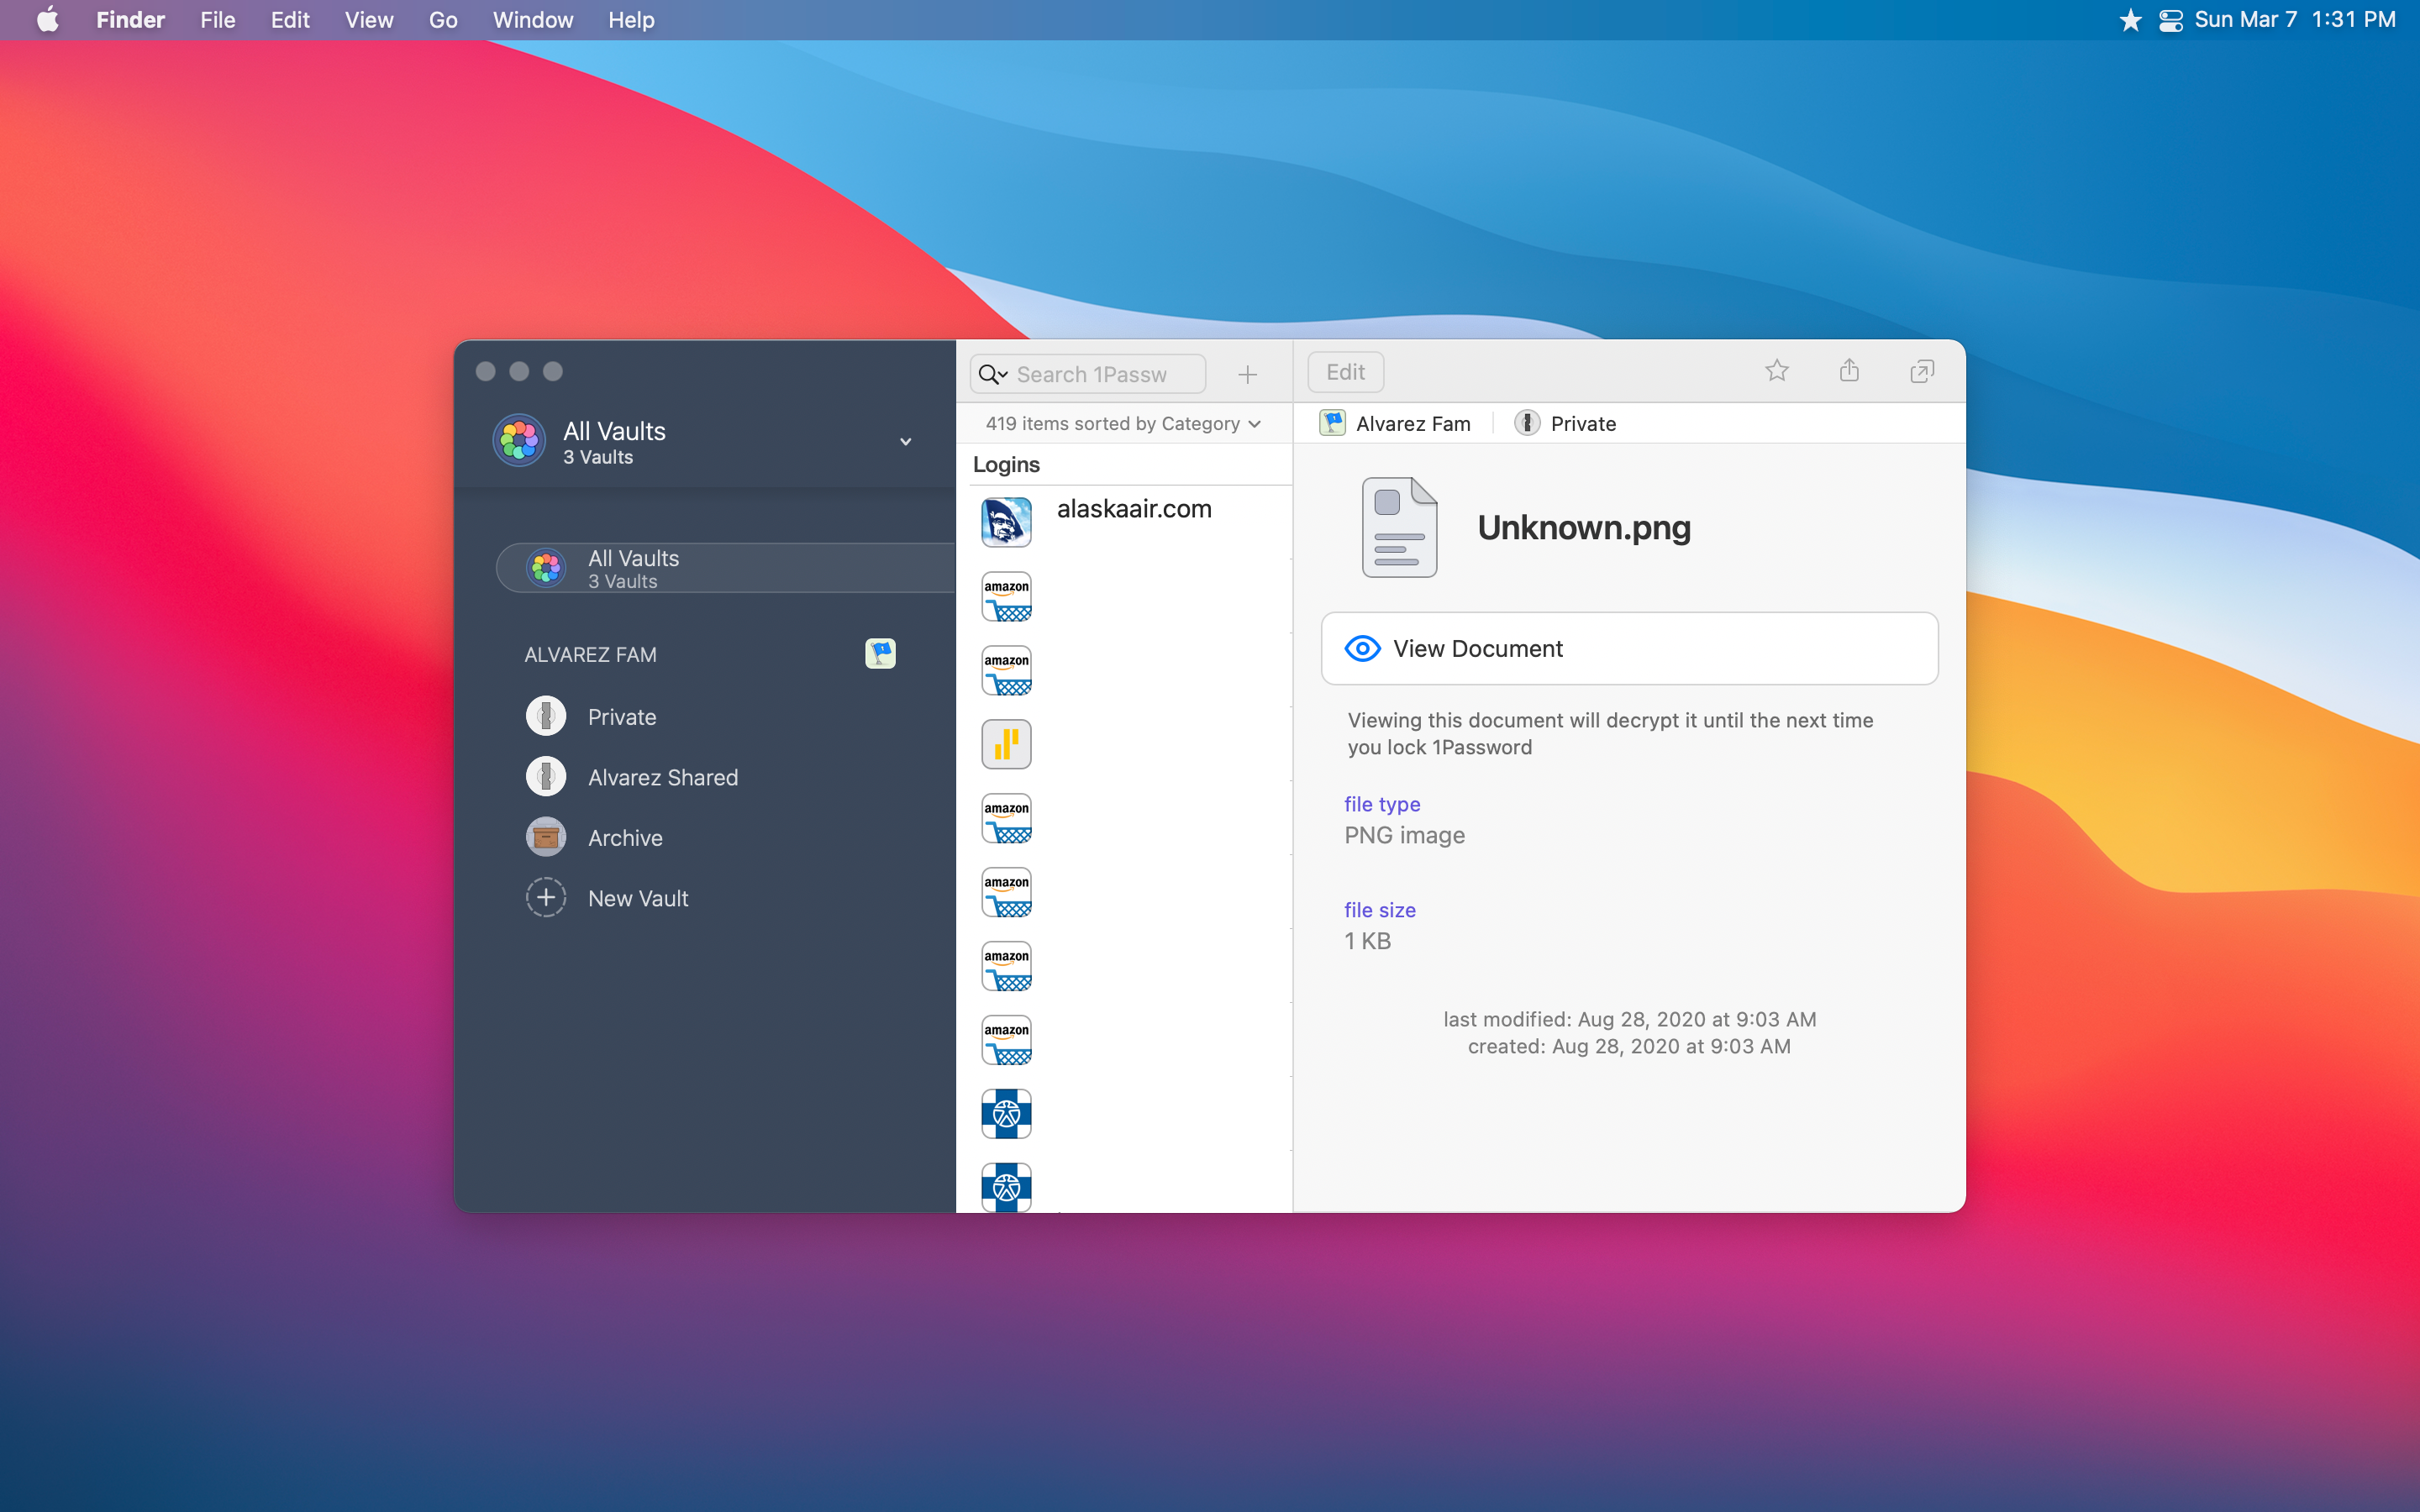The image size is (2420, 1512).
Task: Open the Help menu
Action: click(x=631, y=20)
